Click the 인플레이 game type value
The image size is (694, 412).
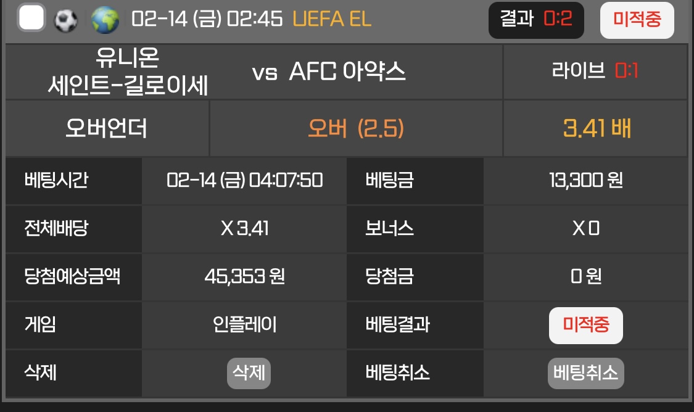tap(244, 324)
